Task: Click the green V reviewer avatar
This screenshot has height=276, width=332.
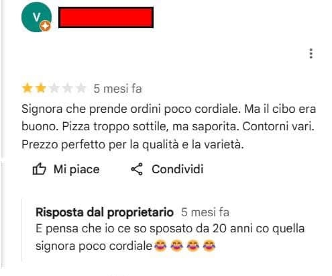Action: coord(36,17)
